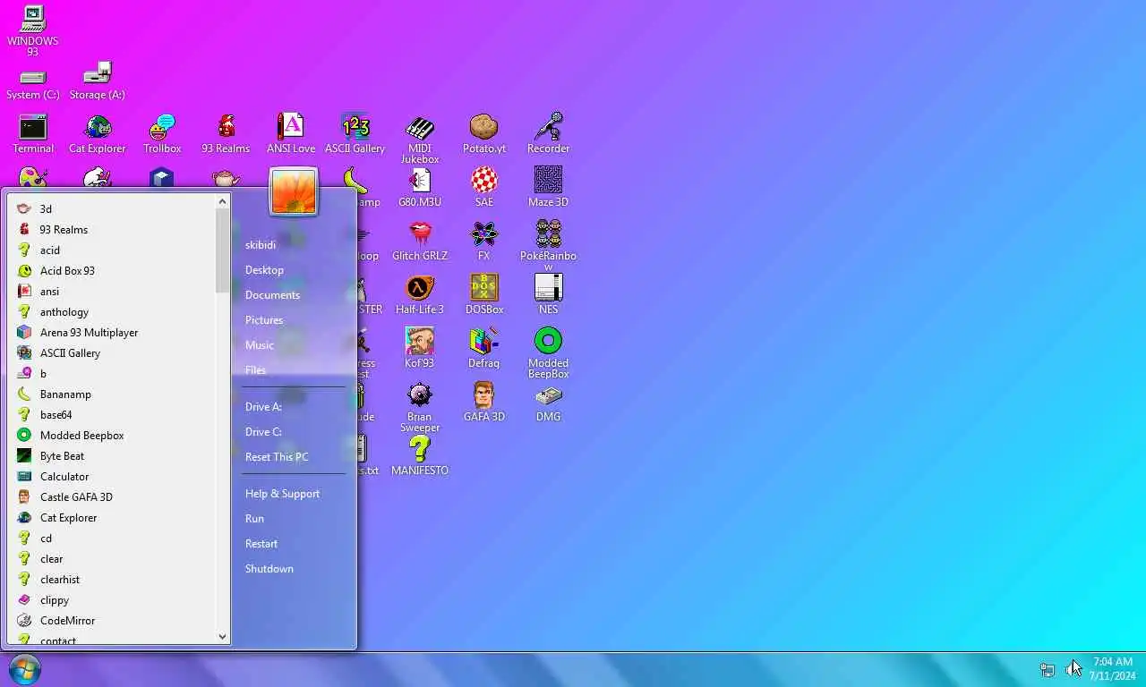Open Potato.yt desktop icon
Viewport: 1146px width, 687px height.
(484, 133)
